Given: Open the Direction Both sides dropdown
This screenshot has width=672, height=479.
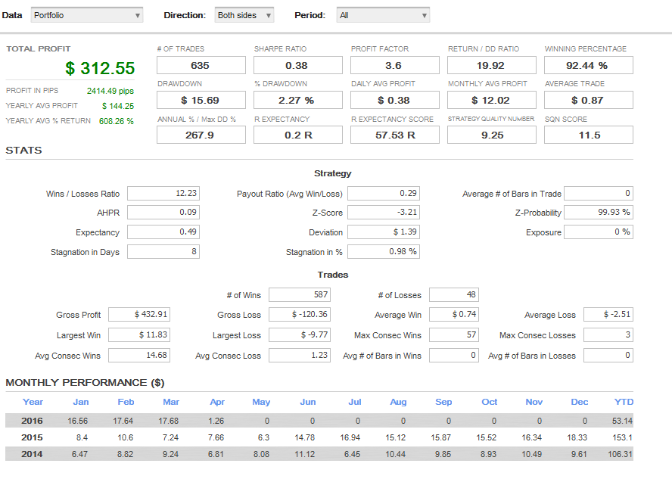Looking at the screenshot, I should pos(244,15).
